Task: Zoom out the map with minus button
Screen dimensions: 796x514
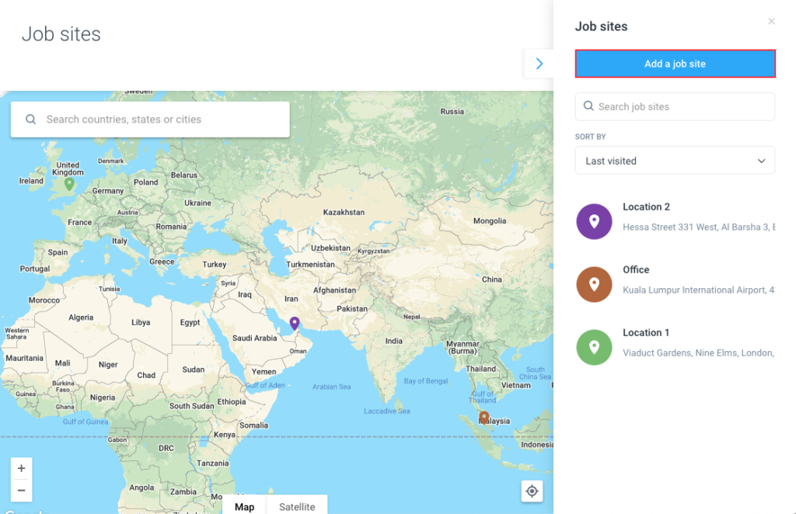Action: point(22,490)
